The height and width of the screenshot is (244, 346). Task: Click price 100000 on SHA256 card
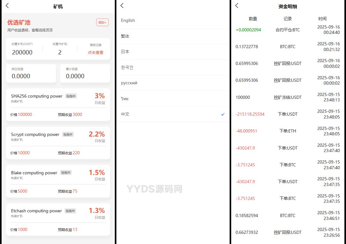pos(25,115)
